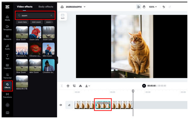This screenshot has width=189, height=119.
Task: Select the cat video in preview canvas
Action: pos(132,46)
